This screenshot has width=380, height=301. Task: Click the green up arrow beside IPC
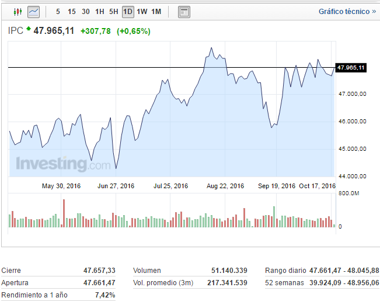(x=28, y=28)
